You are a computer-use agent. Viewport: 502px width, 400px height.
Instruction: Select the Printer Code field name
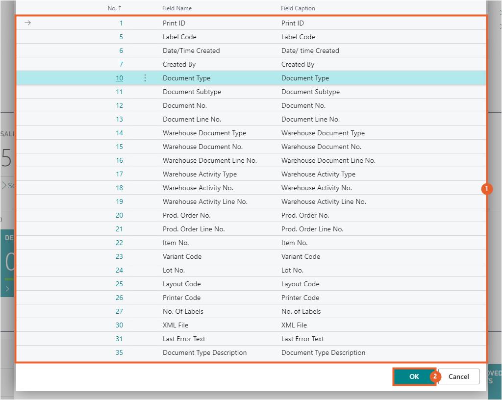pos(181,298)
